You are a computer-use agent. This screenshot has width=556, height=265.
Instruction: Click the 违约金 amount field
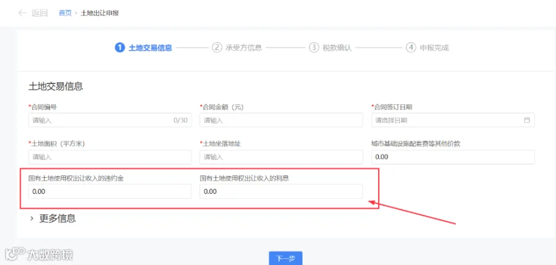click(x=110, y=191)
